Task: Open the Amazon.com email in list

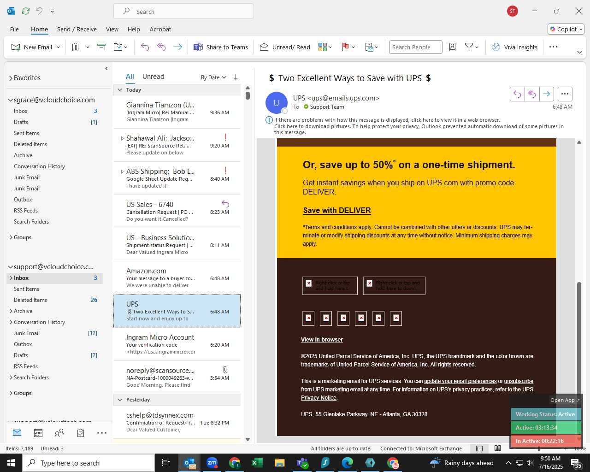Action: click(x=177, y=278)
